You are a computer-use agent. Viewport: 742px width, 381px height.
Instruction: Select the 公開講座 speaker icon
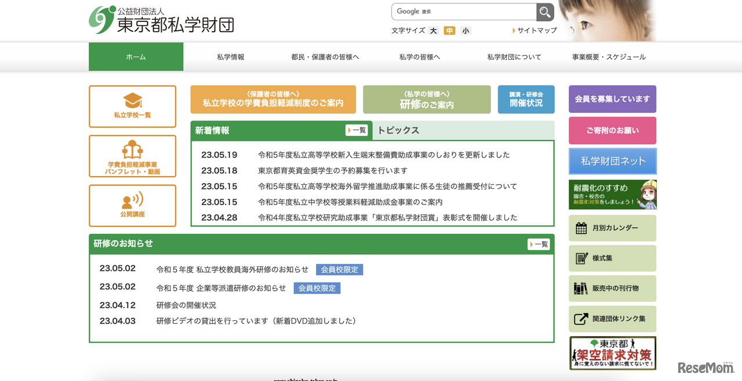click(132, 202)
